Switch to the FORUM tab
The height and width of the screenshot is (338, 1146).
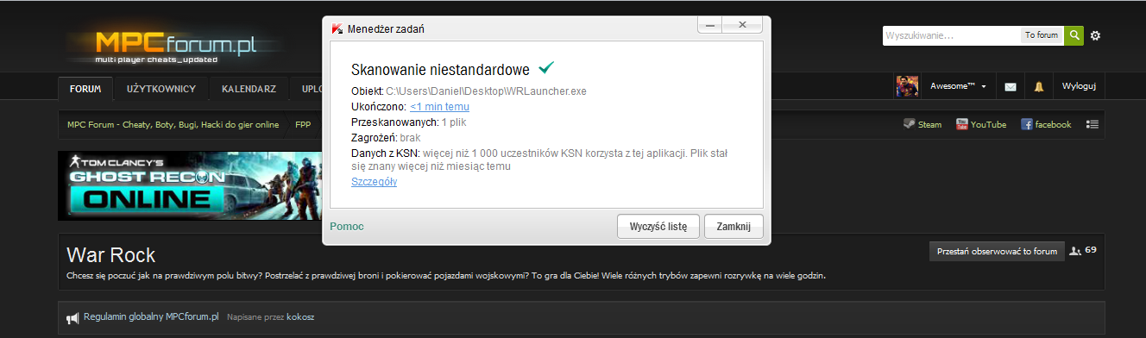click(x=85, y=88)
